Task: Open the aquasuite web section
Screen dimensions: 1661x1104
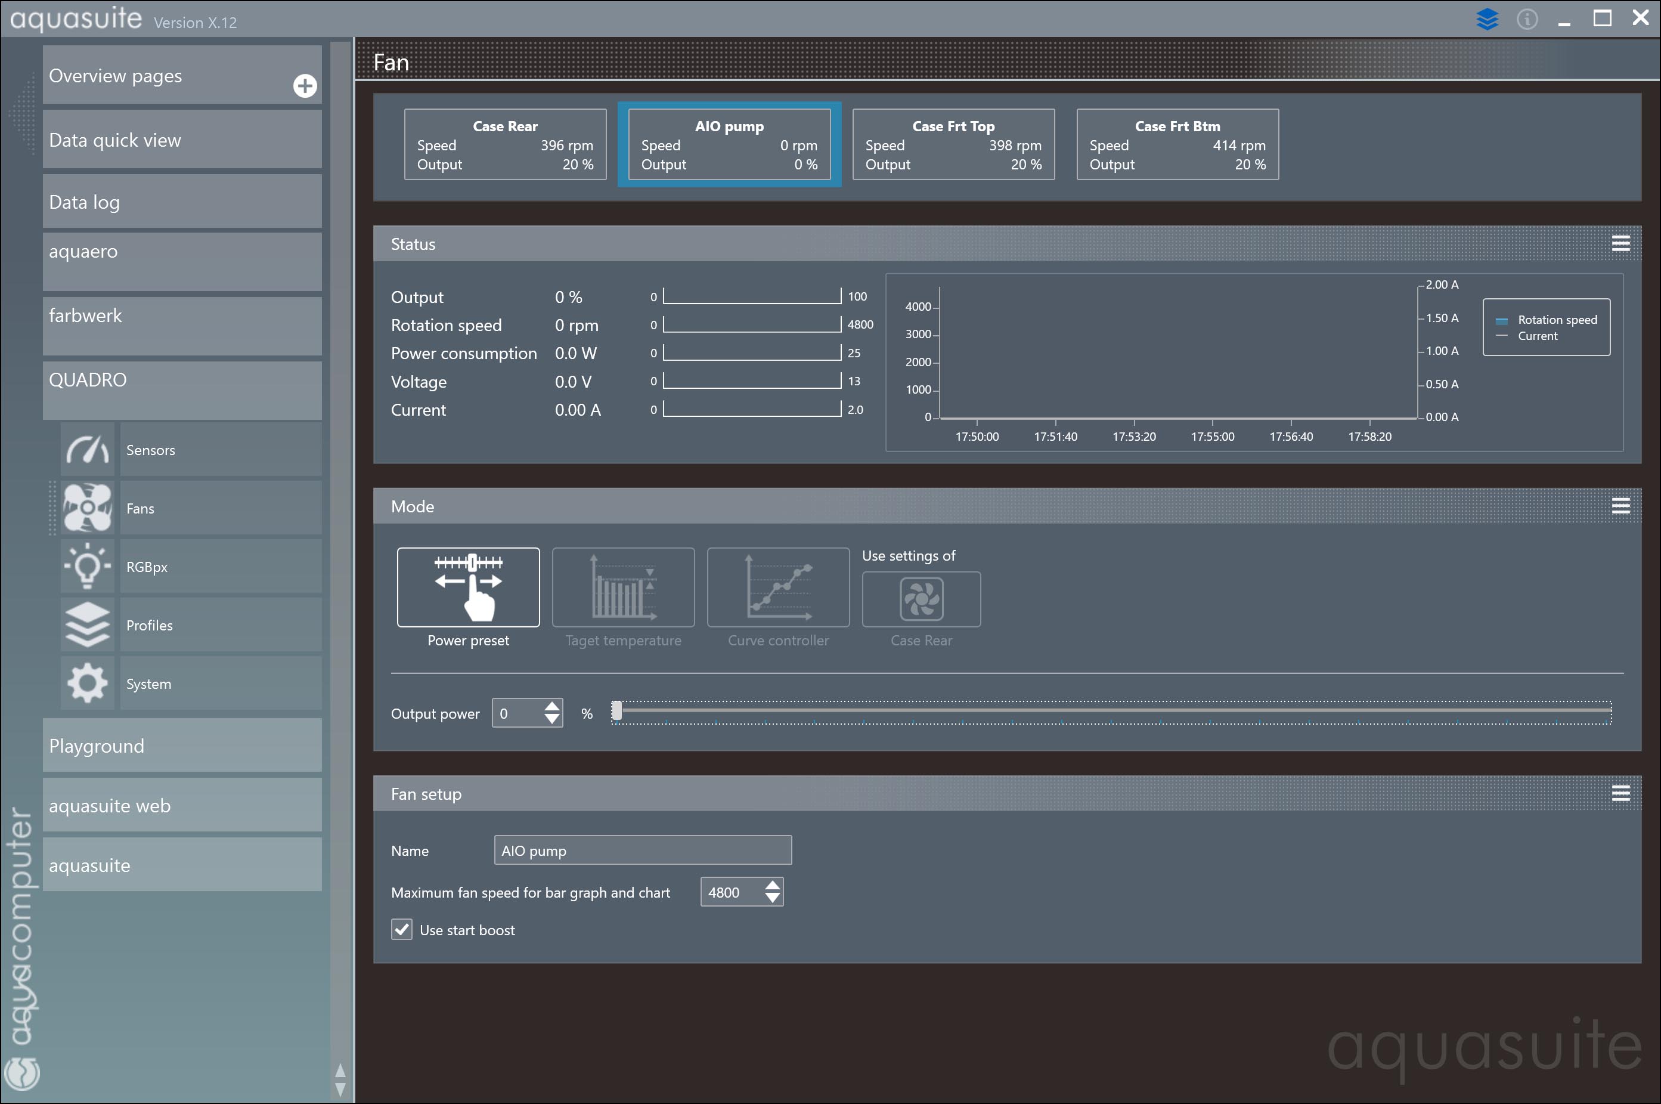Action: point(182,805)
